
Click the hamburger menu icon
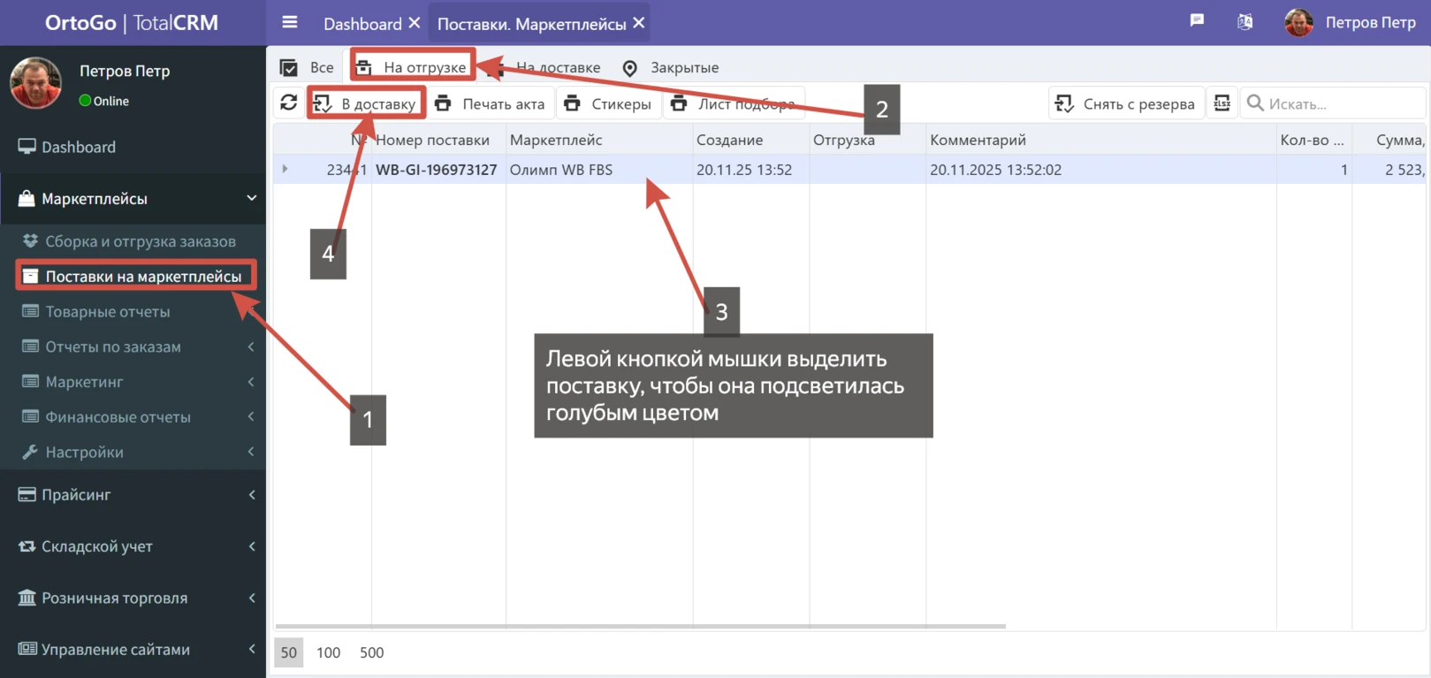pos(289,23)
